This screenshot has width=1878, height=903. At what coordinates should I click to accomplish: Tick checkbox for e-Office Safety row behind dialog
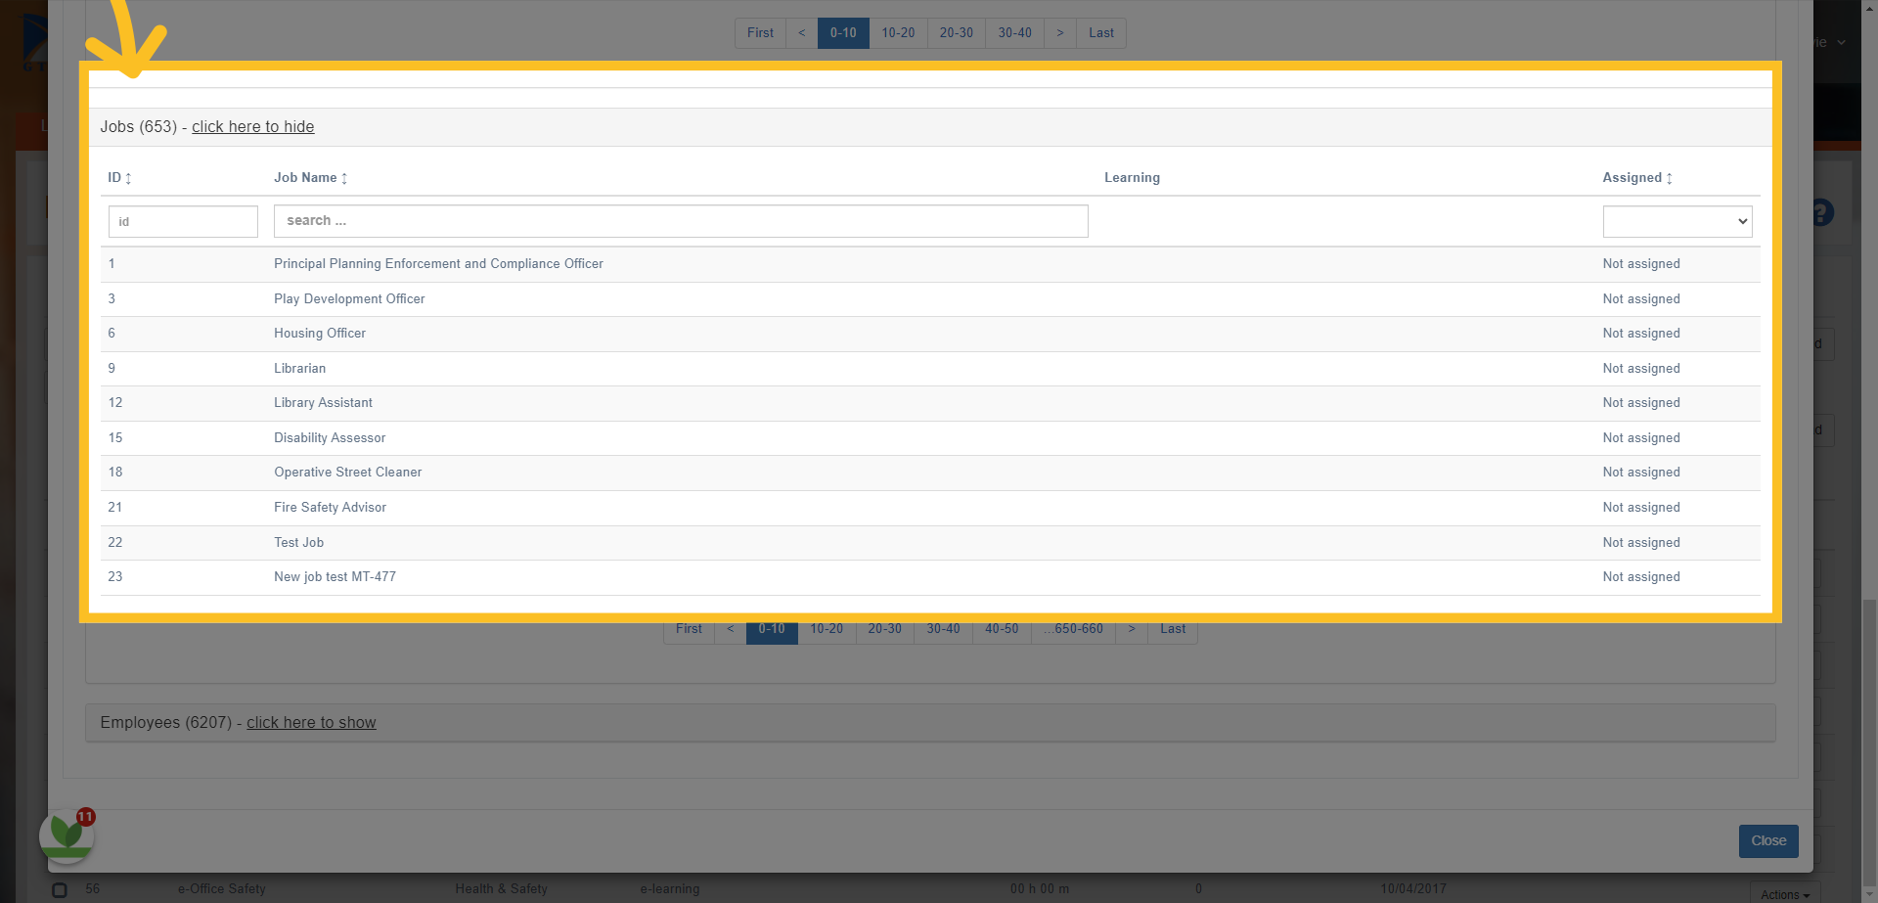coord(60,890)
